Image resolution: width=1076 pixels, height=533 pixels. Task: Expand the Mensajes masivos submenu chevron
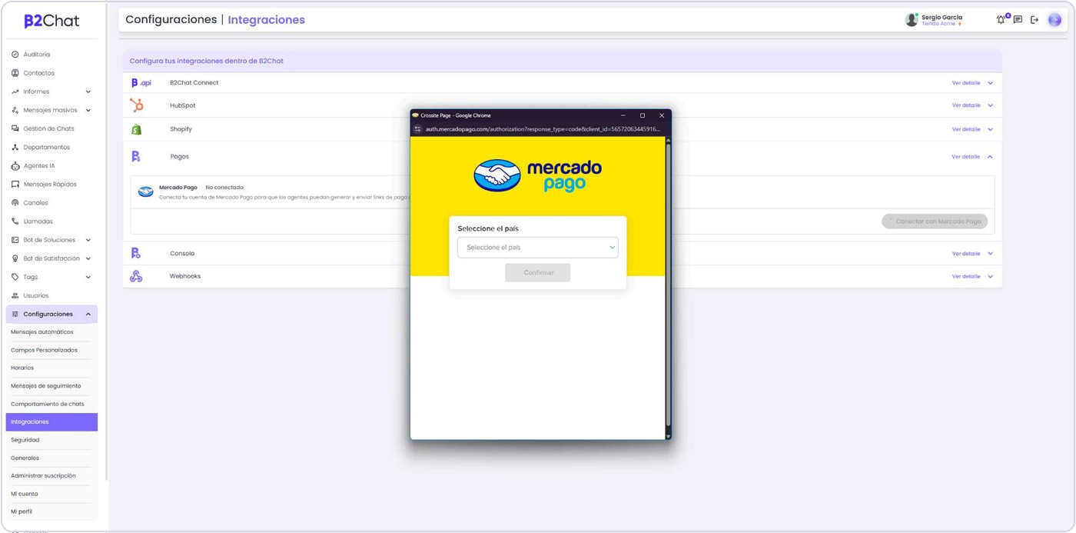(88, 110)
